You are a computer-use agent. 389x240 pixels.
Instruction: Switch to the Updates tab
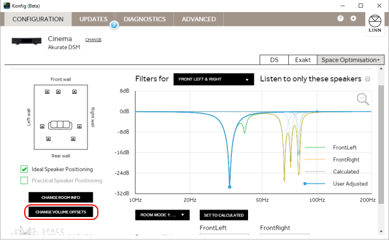(94, 19)
